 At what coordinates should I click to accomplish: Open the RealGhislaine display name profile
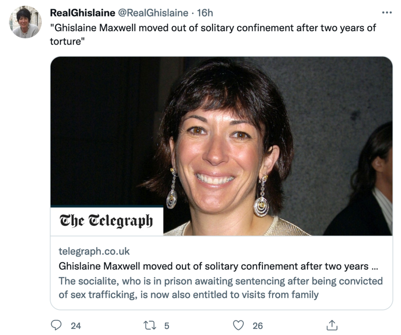[x=82, y=13]
